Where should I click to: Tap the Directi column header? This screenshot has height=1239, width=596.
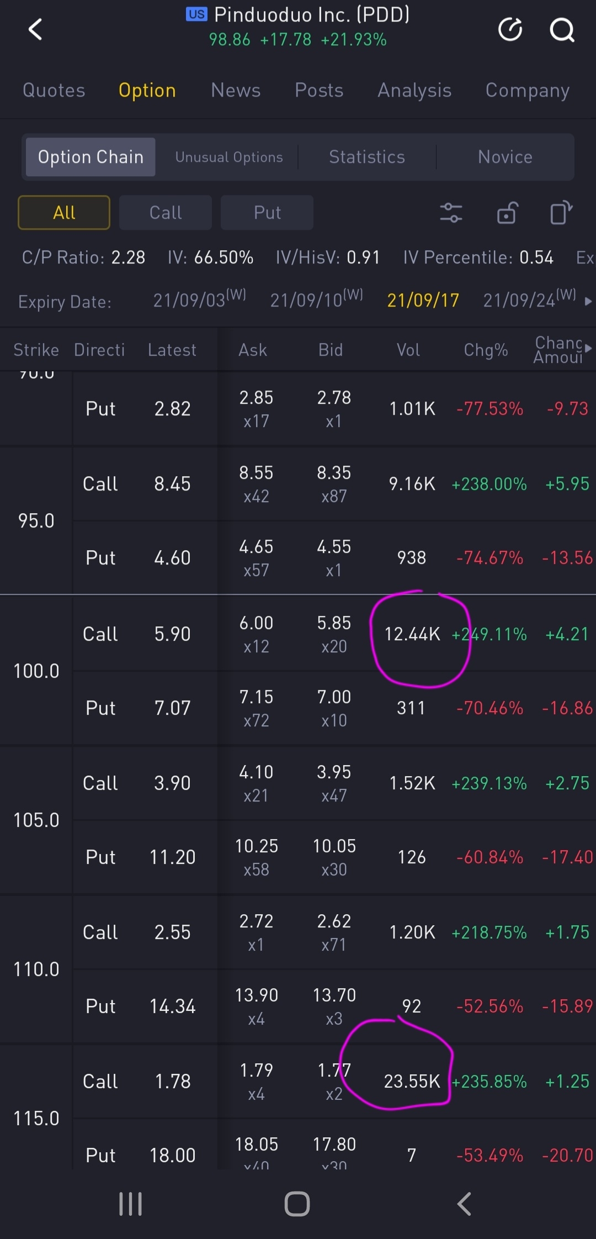coord(99,350)
